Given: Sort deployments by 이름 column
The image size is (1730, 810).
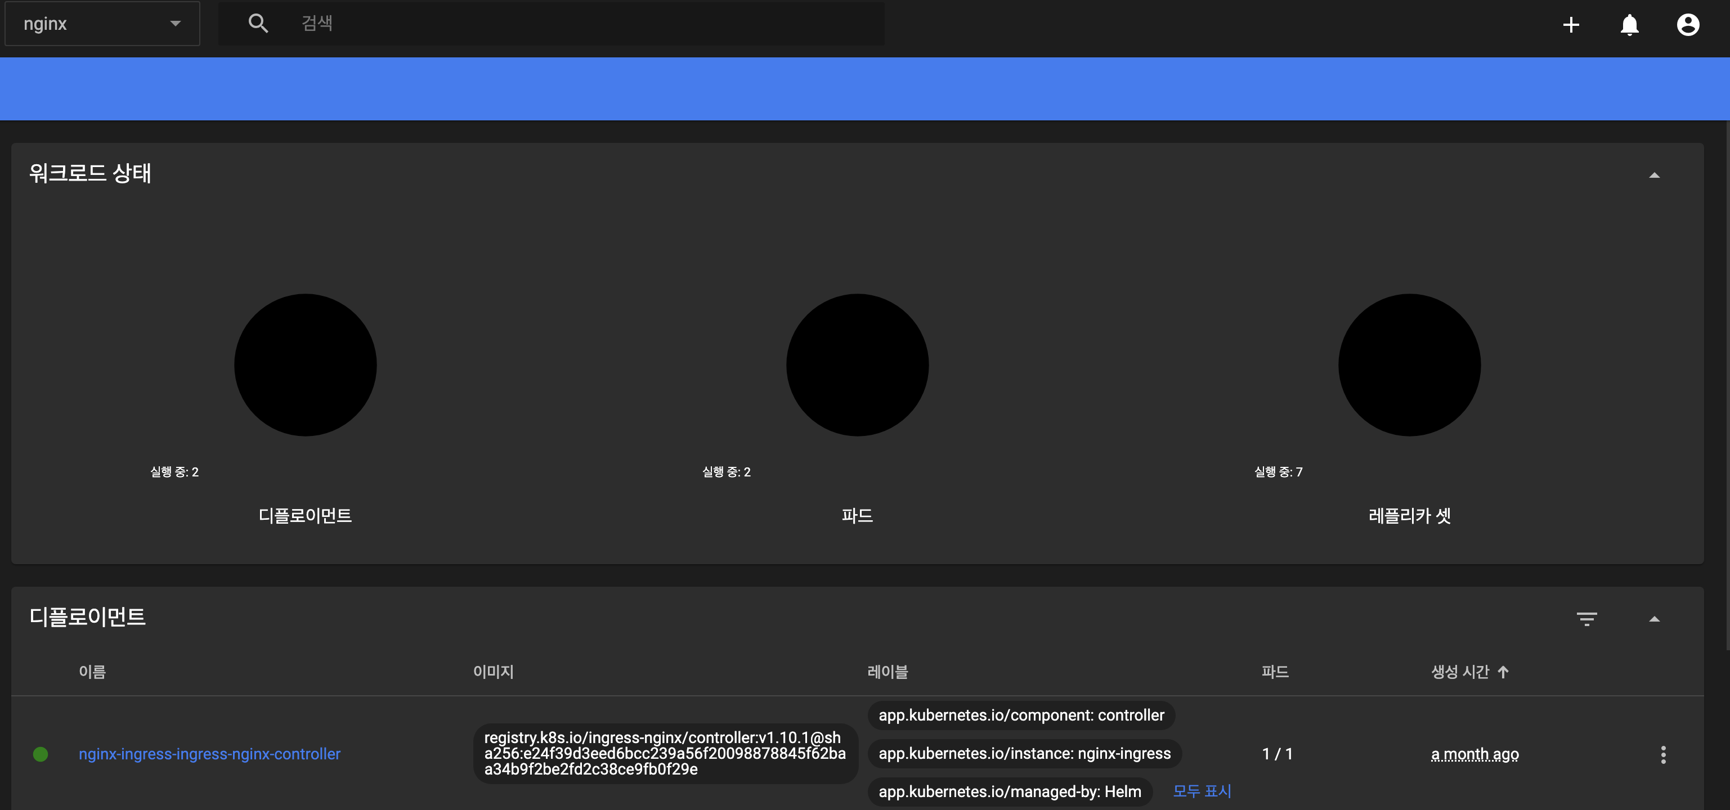Looking at the screenshot, I should coord(92,672).
